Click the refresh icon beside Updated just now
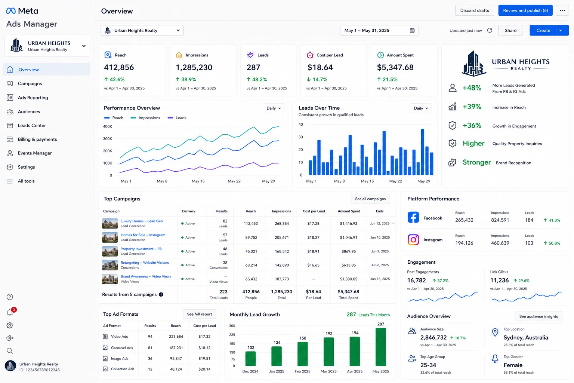This screenshot has width=574, height=383. 490,30
